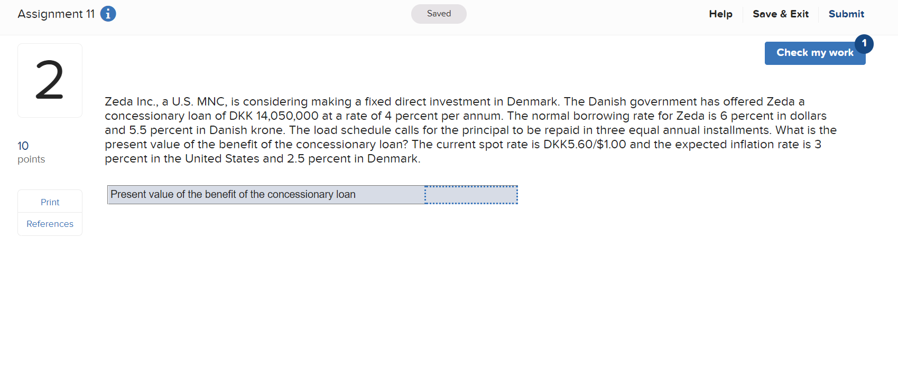Screen dimensions: 898x390
Task: Click the Assignment 11 title
Action: click(55, 14)
